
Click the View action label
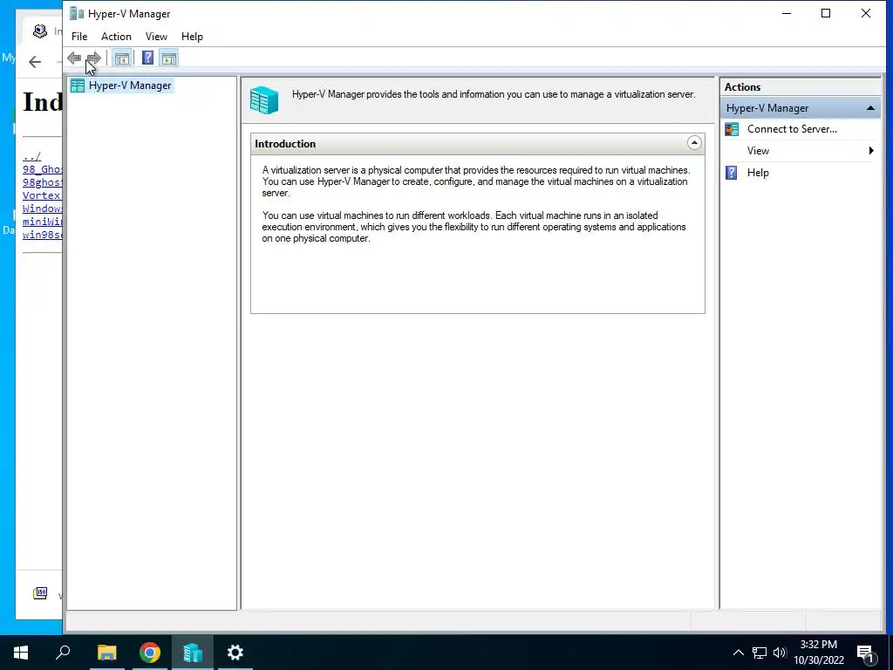[758, 151]
